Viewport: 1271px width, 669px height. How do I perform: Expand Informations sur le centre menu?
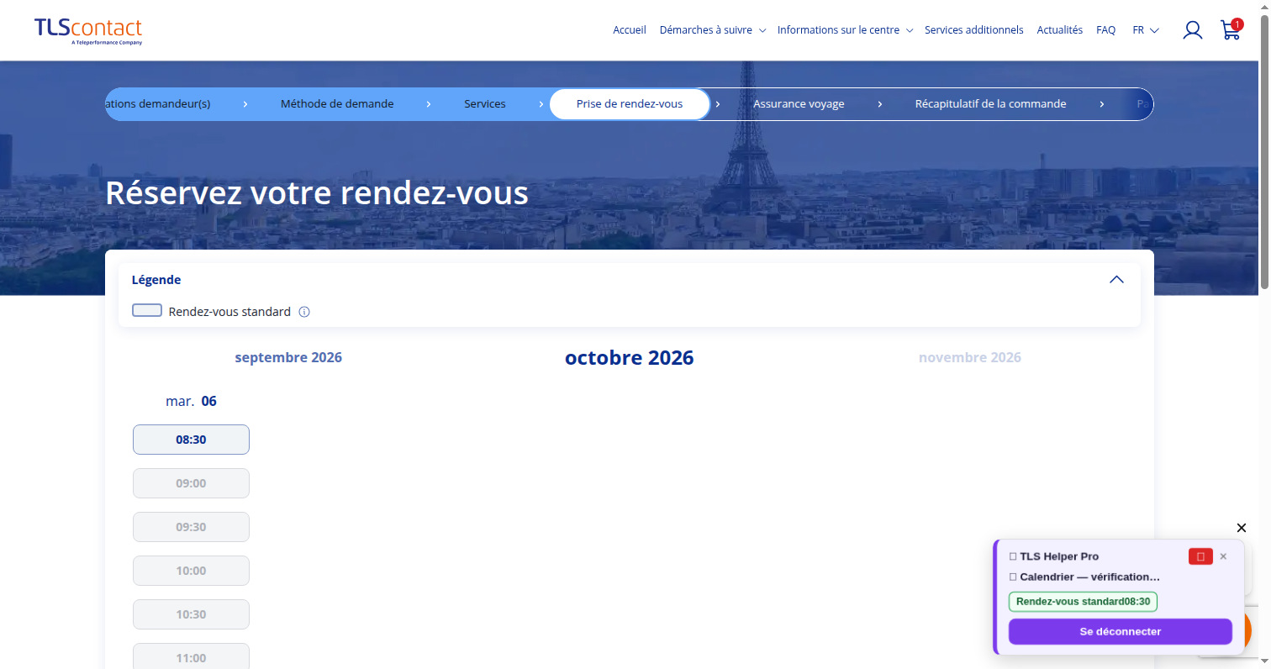pos(844,30)
